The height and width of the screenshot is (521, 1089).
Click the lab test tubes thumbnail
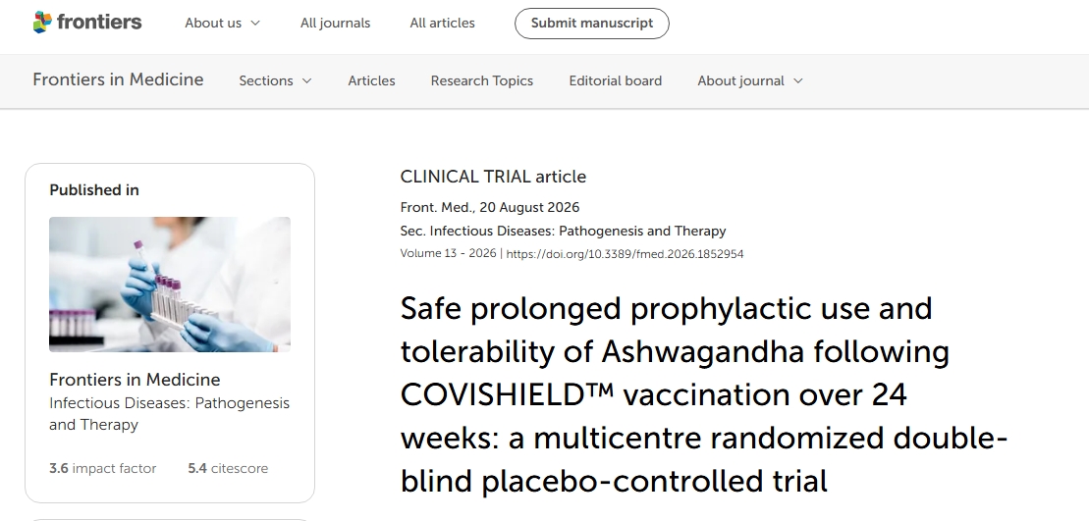pyautogui.click(x=170, y=285)
